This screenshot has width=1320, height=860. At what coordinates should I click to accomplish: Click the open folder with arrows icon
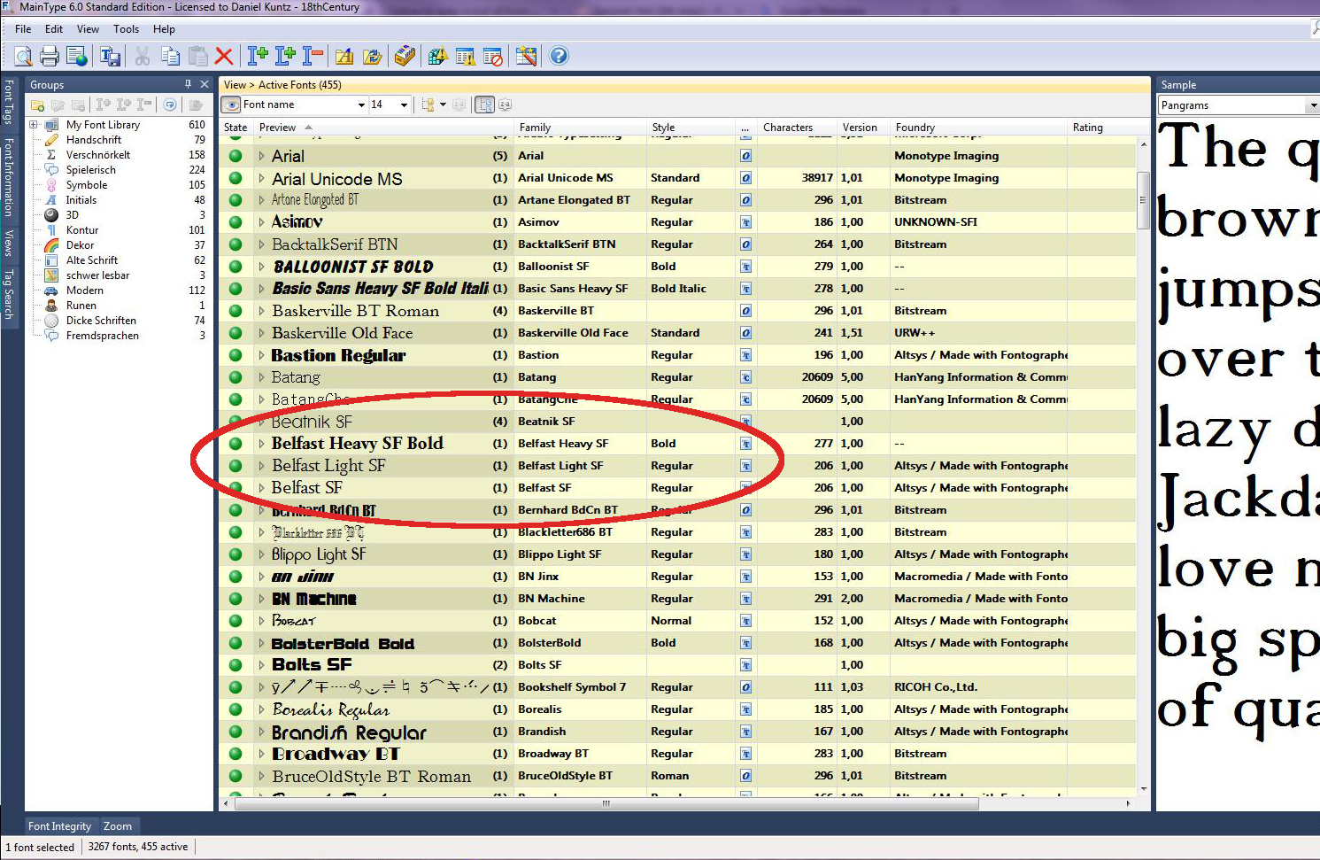[373, 57]
